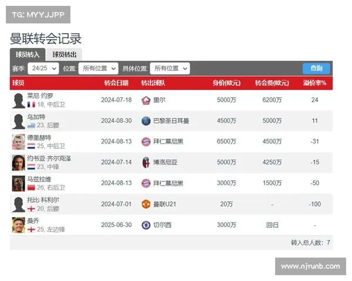Open player 约书亚·齐尔克泽 name link

[x=49, y=159]
